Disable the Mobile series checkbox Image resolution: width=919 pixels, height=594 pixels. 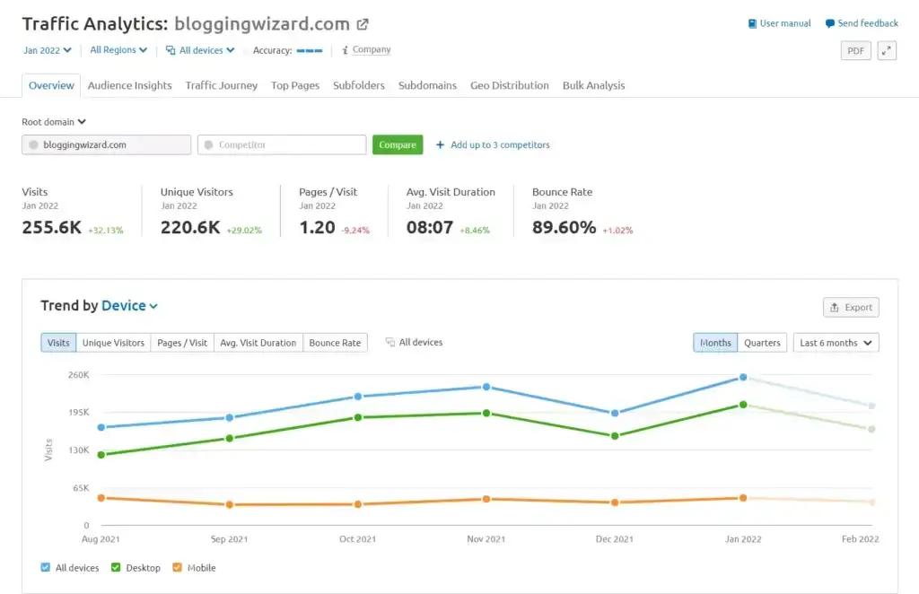tap(177, 567)
